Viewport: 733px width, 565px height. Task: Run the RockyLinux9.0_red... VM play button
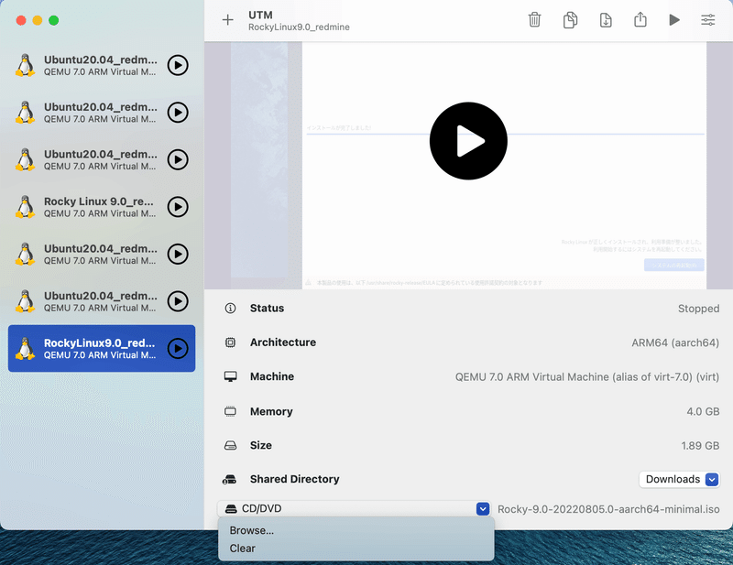[178, 348]
